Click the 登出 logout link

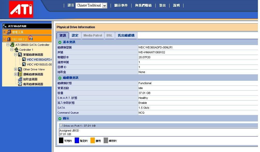(162, 5)
